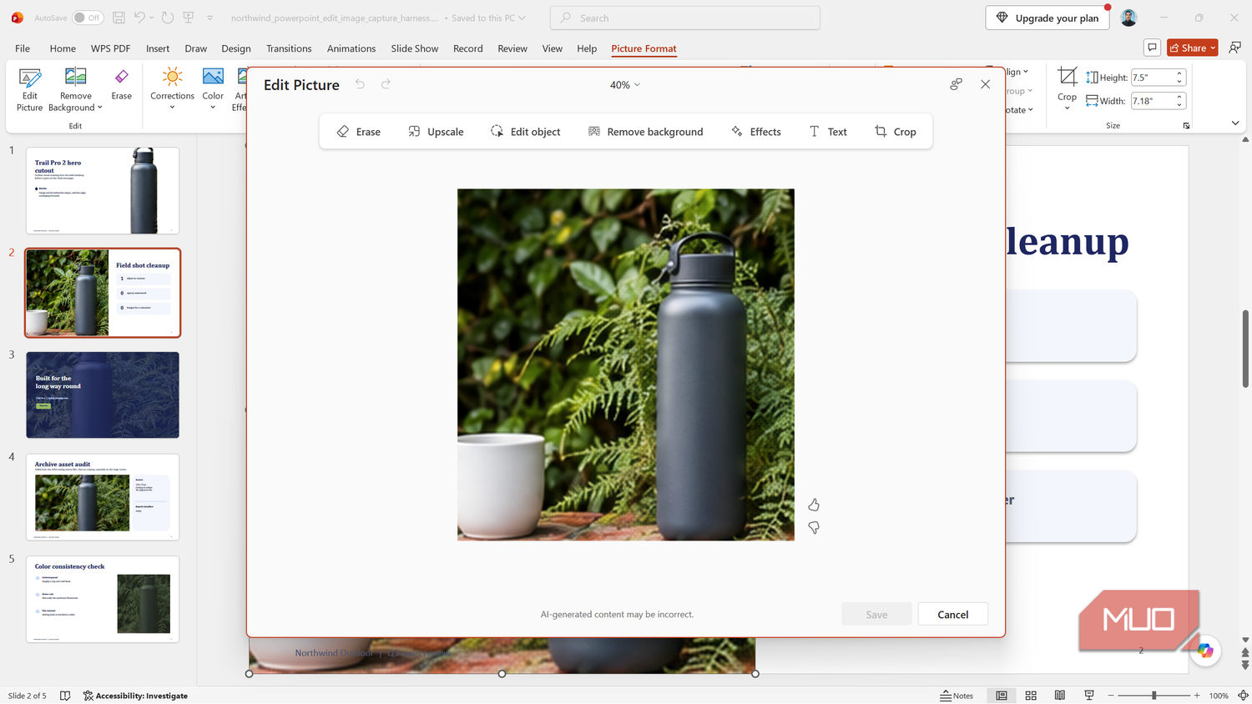1252x704 pixels.
Task: Switch to Reading View in status bar
Action: (1060, 696)
